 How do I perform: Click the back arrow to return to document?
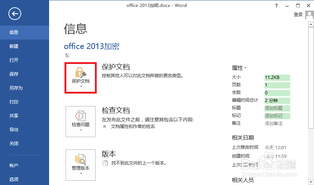click(15, 14)
